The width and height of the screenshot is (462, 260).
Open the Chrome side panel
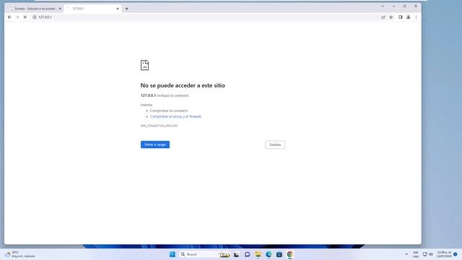(401, 17)
